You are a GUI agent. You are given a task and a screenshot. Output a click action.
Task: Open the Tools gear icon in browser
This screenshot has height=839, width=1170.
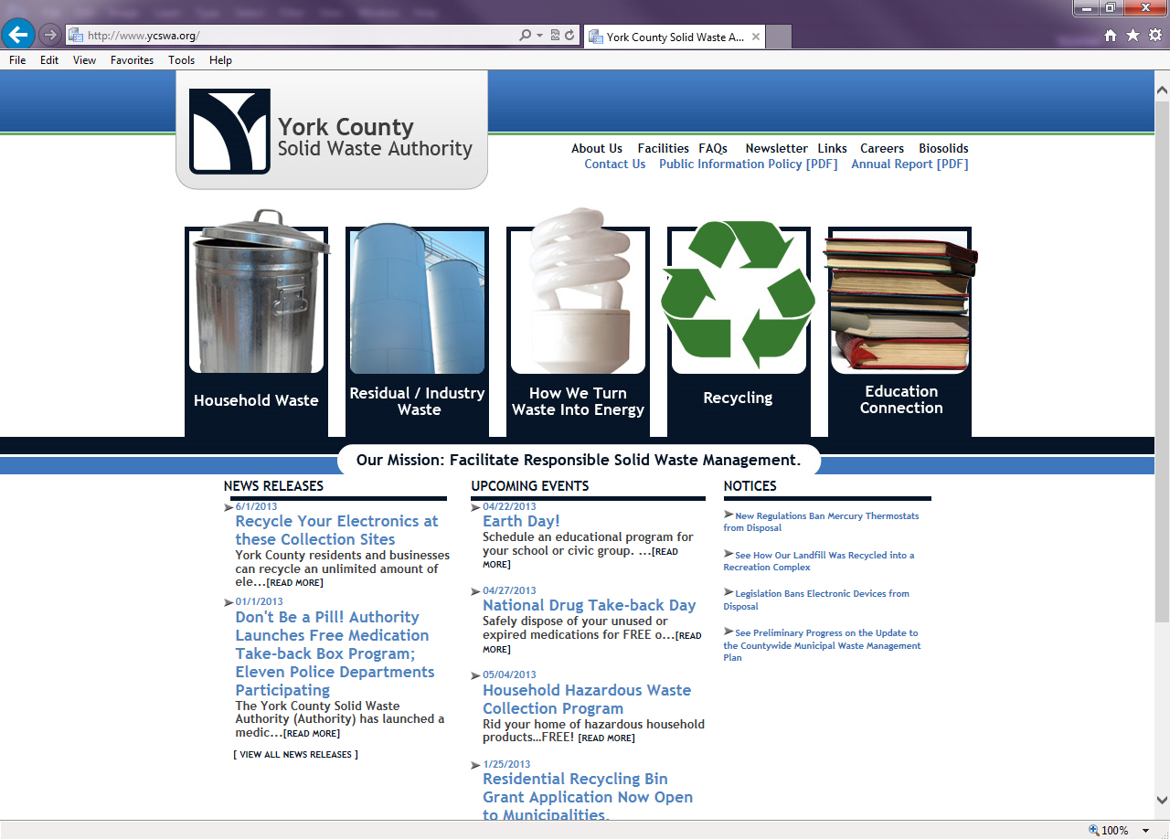click(1154, 36)
